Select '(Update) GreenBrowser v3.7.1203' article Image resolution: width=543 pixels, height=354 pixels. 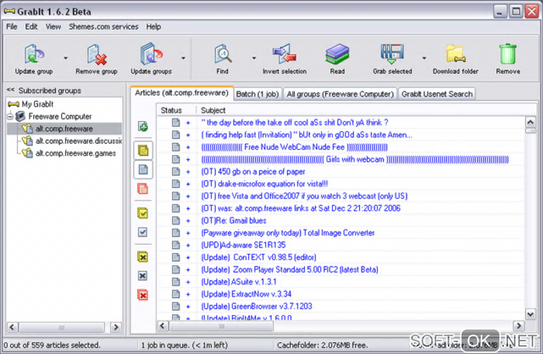[257, 306]
